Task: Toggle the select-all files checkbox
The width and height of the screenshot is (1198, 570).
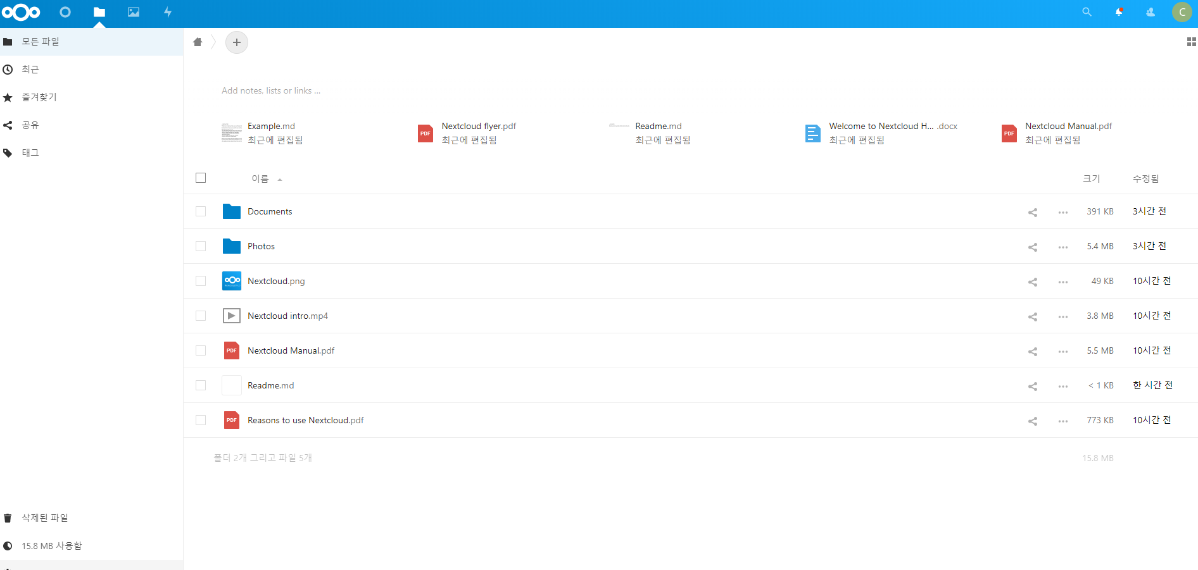Action: tap(201, 178)
